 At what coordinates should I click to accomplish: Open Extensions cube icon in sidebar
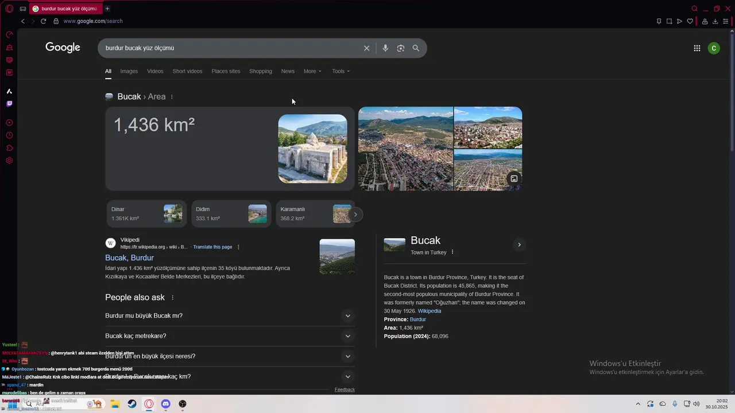click(x=9, y=148)
